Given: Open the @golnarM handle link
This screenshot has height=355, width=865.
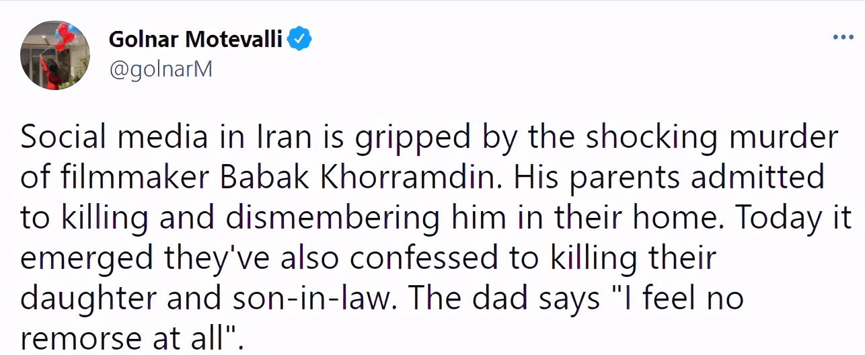Looking at the screenshot, I should pos(160,69).
